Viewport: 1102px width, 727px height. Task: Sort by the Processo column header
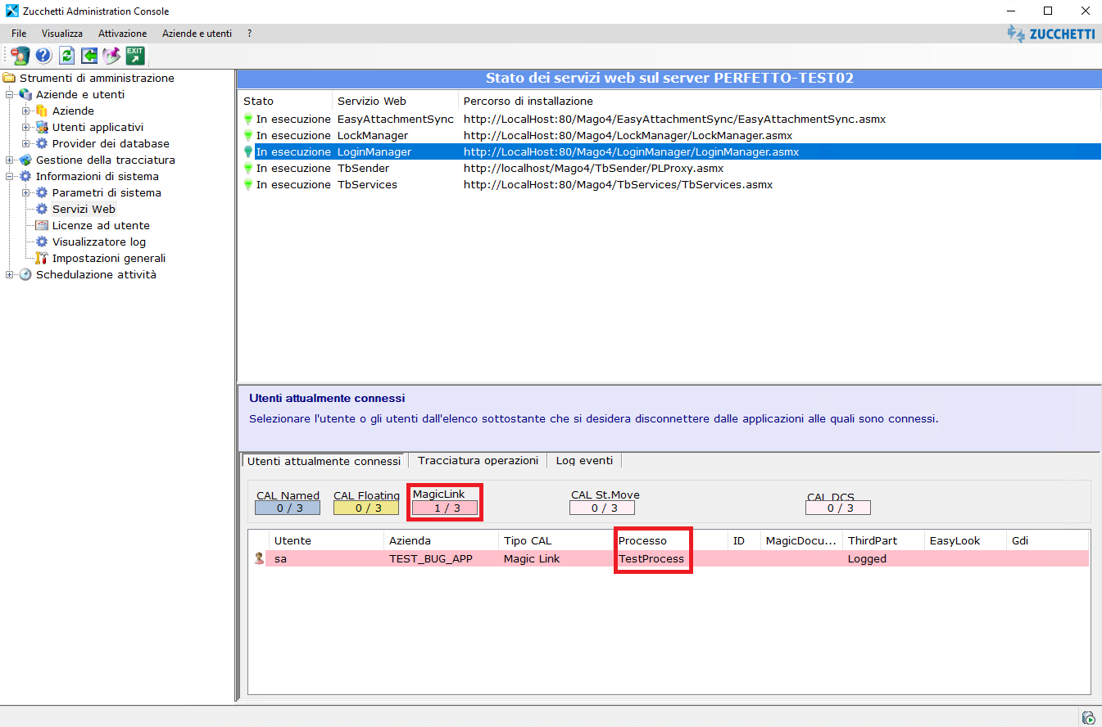point(671,540)
